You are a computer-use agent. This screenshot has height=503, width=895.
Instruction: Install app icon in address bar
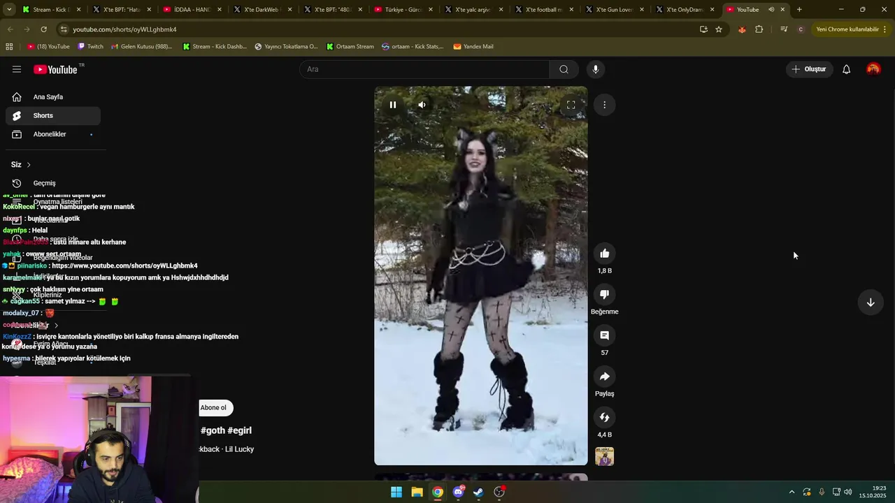pos(703,29)
